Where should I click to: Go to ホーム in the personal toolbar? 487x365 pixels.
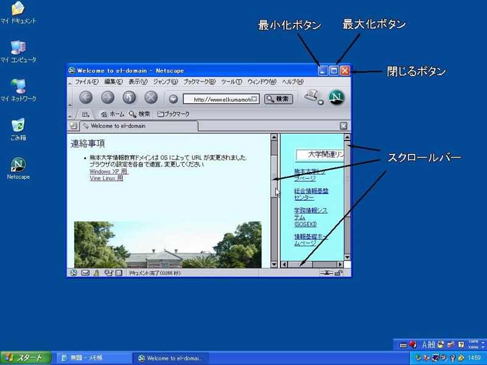tap(113, 114)
